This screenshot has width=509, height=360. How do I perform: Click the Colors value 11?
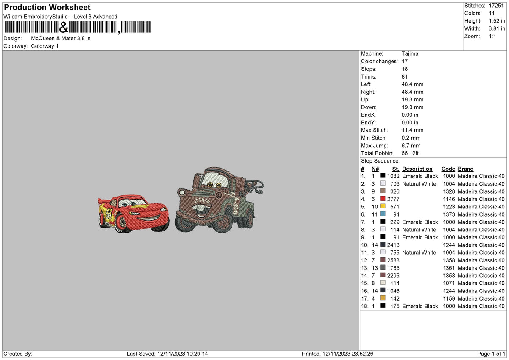pos(491,13)
